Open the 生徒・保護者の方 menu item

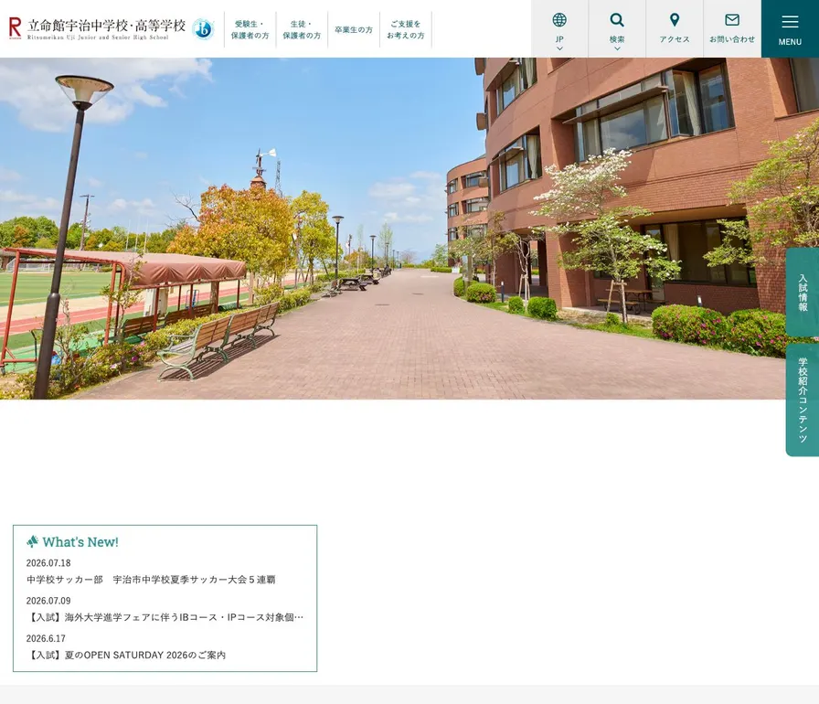pos(302,30)
